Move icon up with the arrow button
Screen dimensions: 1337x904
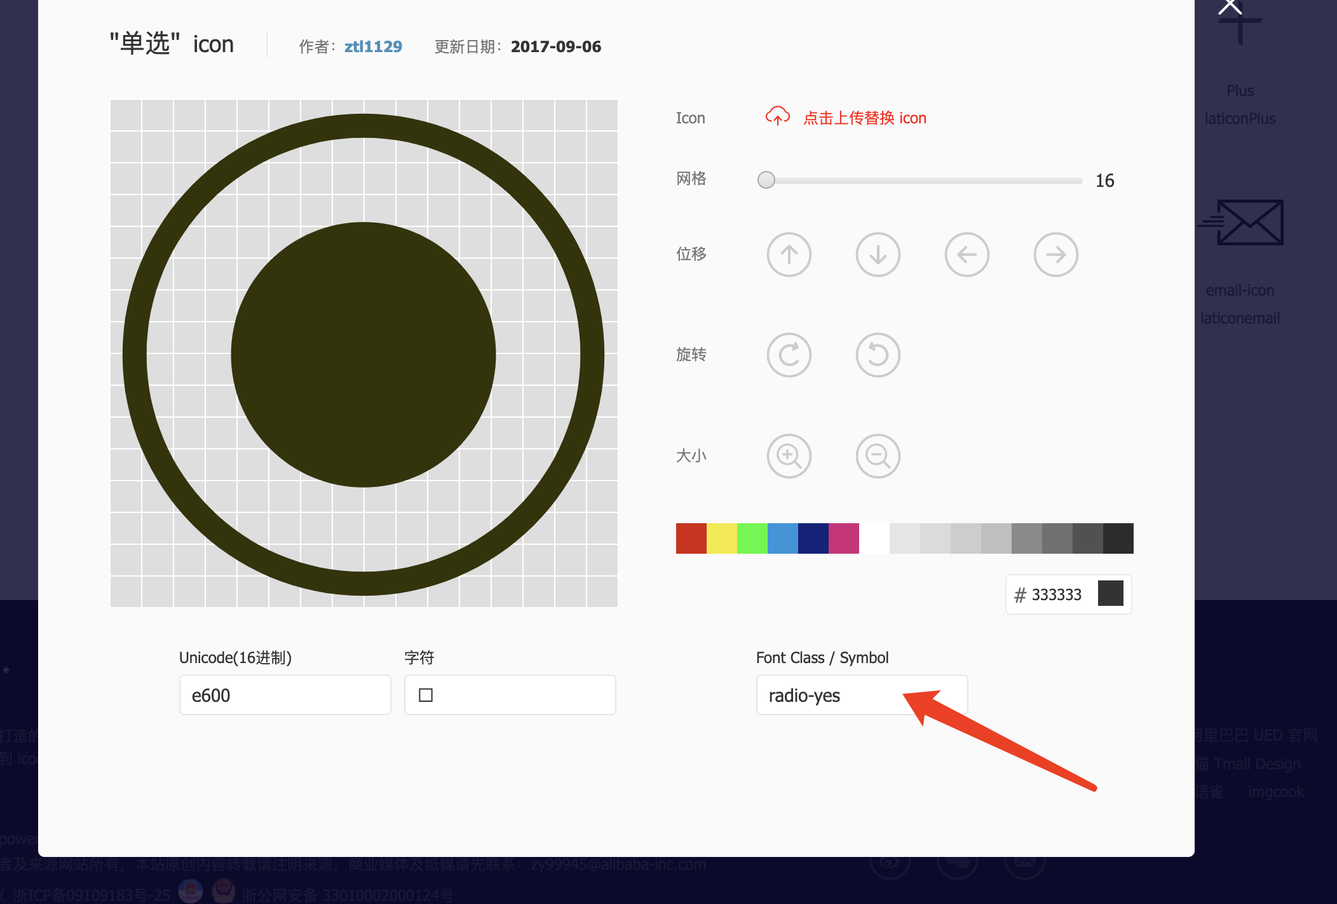pyautogui.click(x=789, y=255)
